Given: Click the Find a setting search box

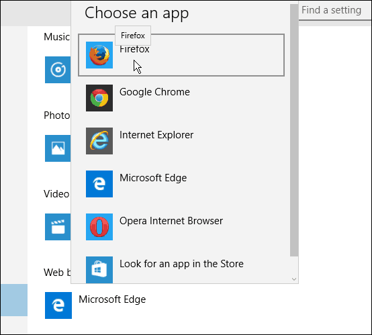Looking at the screenshot, I should pyautogui.click(x=335, y=11).
